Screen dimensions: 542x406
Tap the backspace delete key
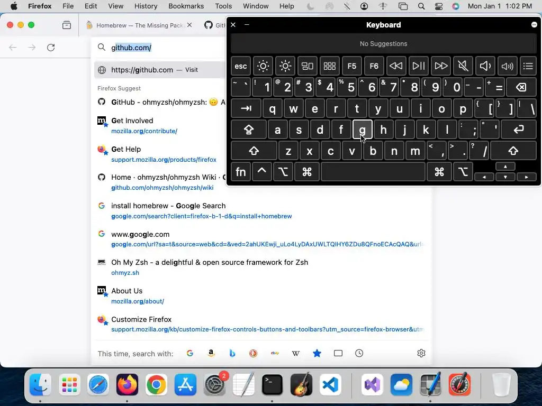point(521,87)
